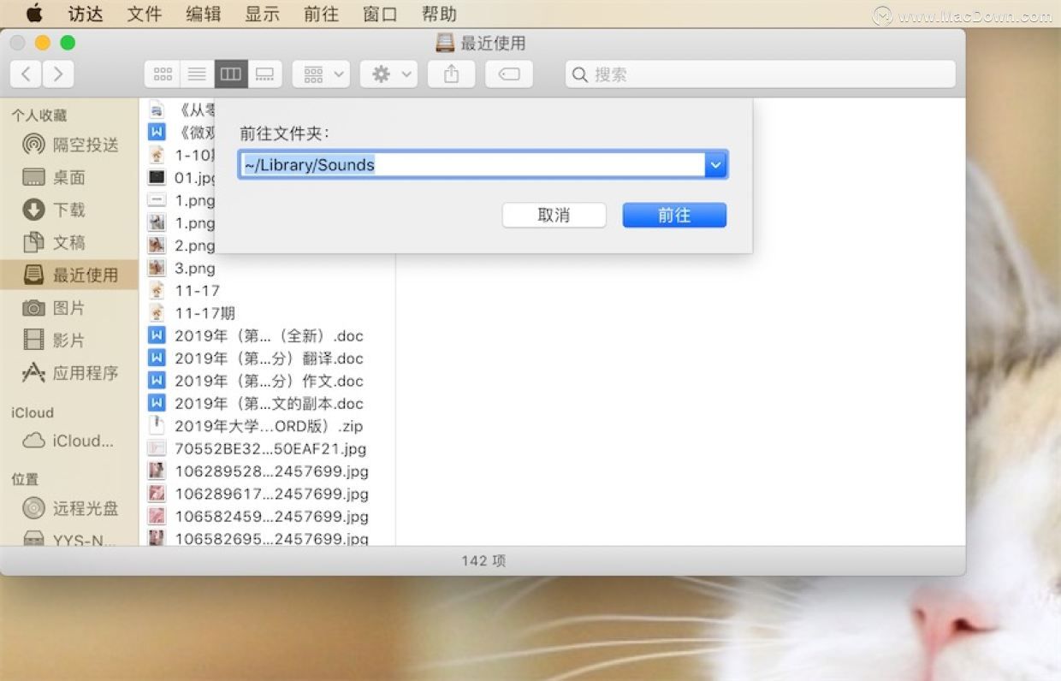Expand the recent folders dropdown arrow
This screenshot has height=681, width=1061.
(x=716, y=165)
